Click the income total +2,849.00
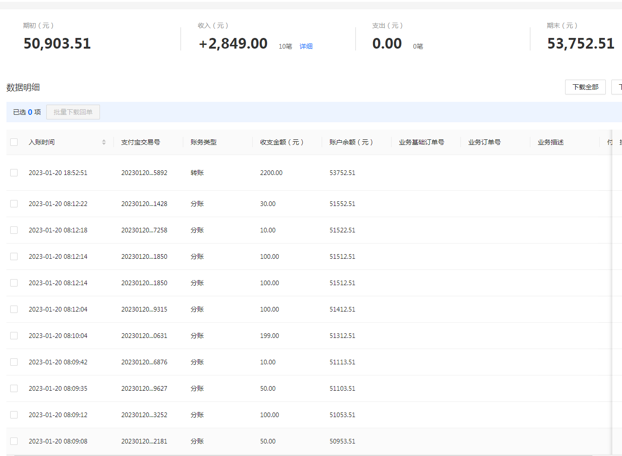The image size is (622, 456). 233,44
